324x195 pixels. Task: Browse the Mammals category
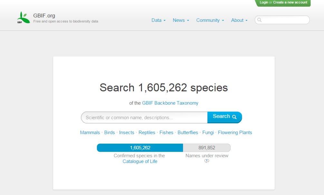click(x=90, y=132)
